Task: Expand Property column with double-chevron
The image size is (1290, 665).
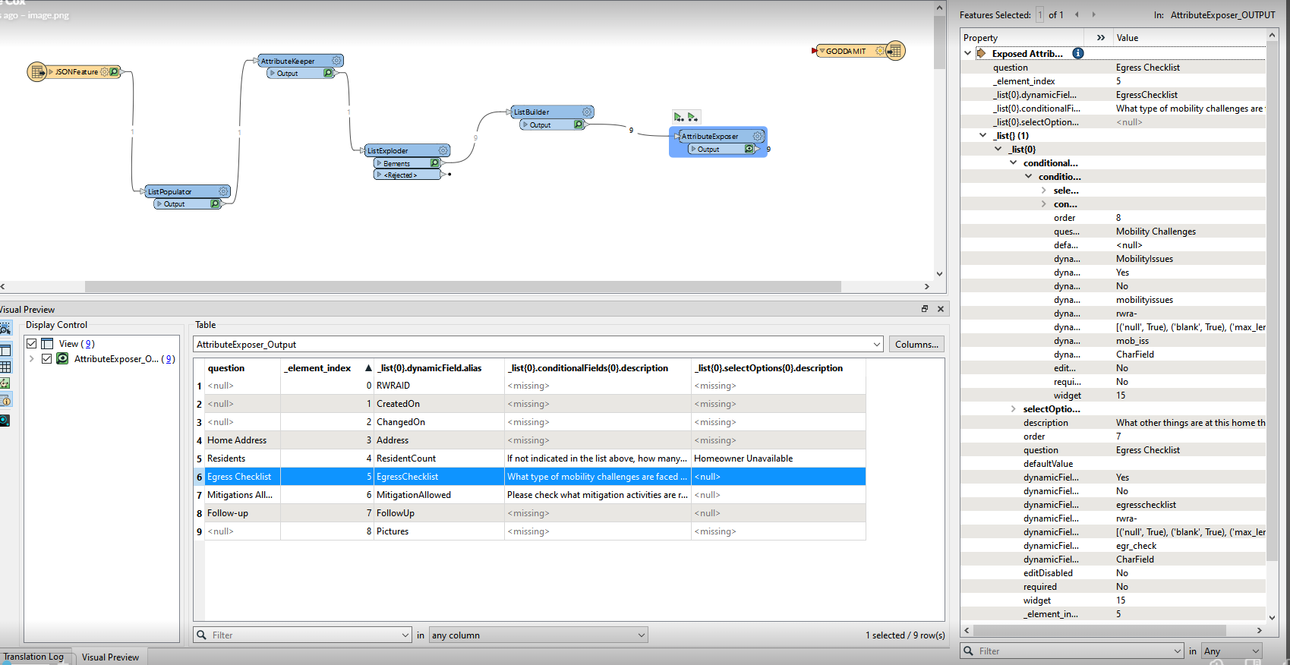Action: point(1101,37)
